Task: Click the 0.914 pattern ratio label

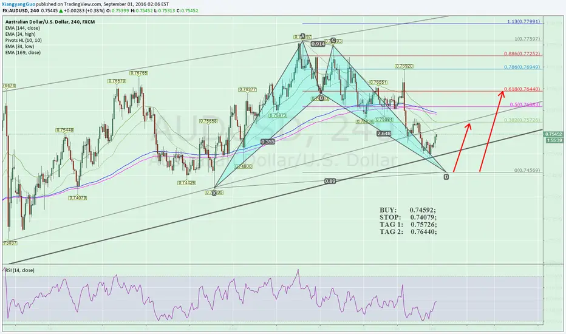Action: pos(318,44)
